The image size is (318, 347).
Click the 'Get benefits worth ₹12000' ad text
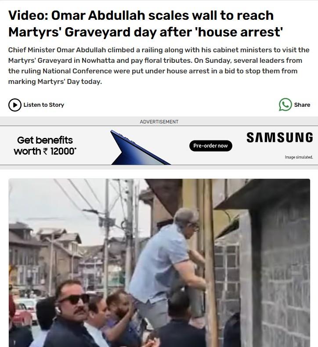coord(45,146)
